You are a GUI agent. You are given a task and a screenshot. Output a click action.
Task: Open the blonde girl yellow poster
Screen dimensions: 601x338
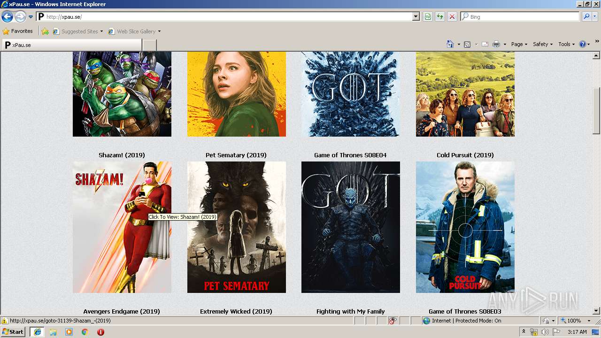237,94
